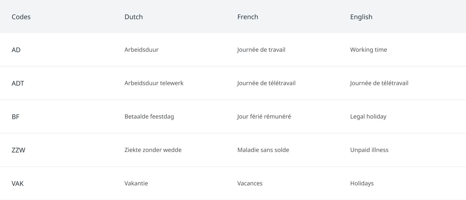The height and width of the screenshot is (200, 466).
Task: Click the Vacances cell
Action: 250,183
